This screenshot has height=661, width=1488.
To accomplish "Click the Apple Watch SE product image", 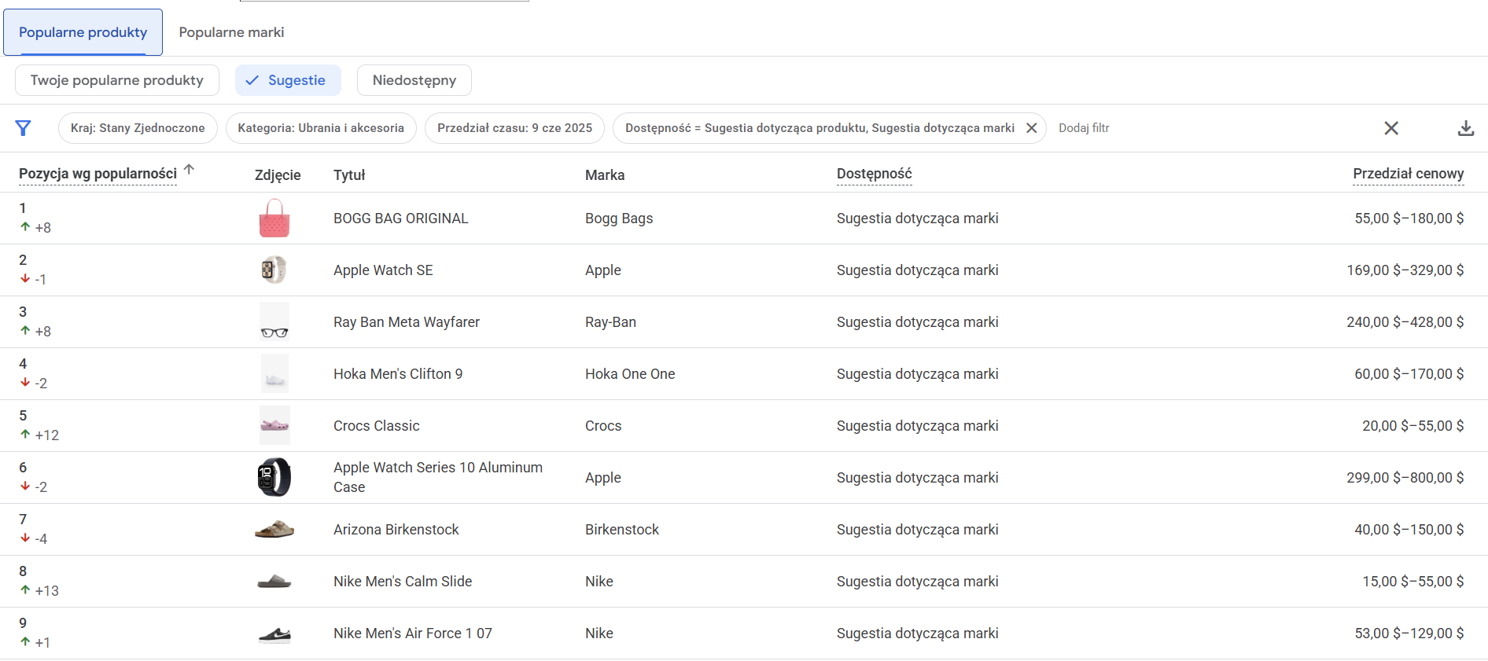I will pyautogui.click(x=274, y=270).
